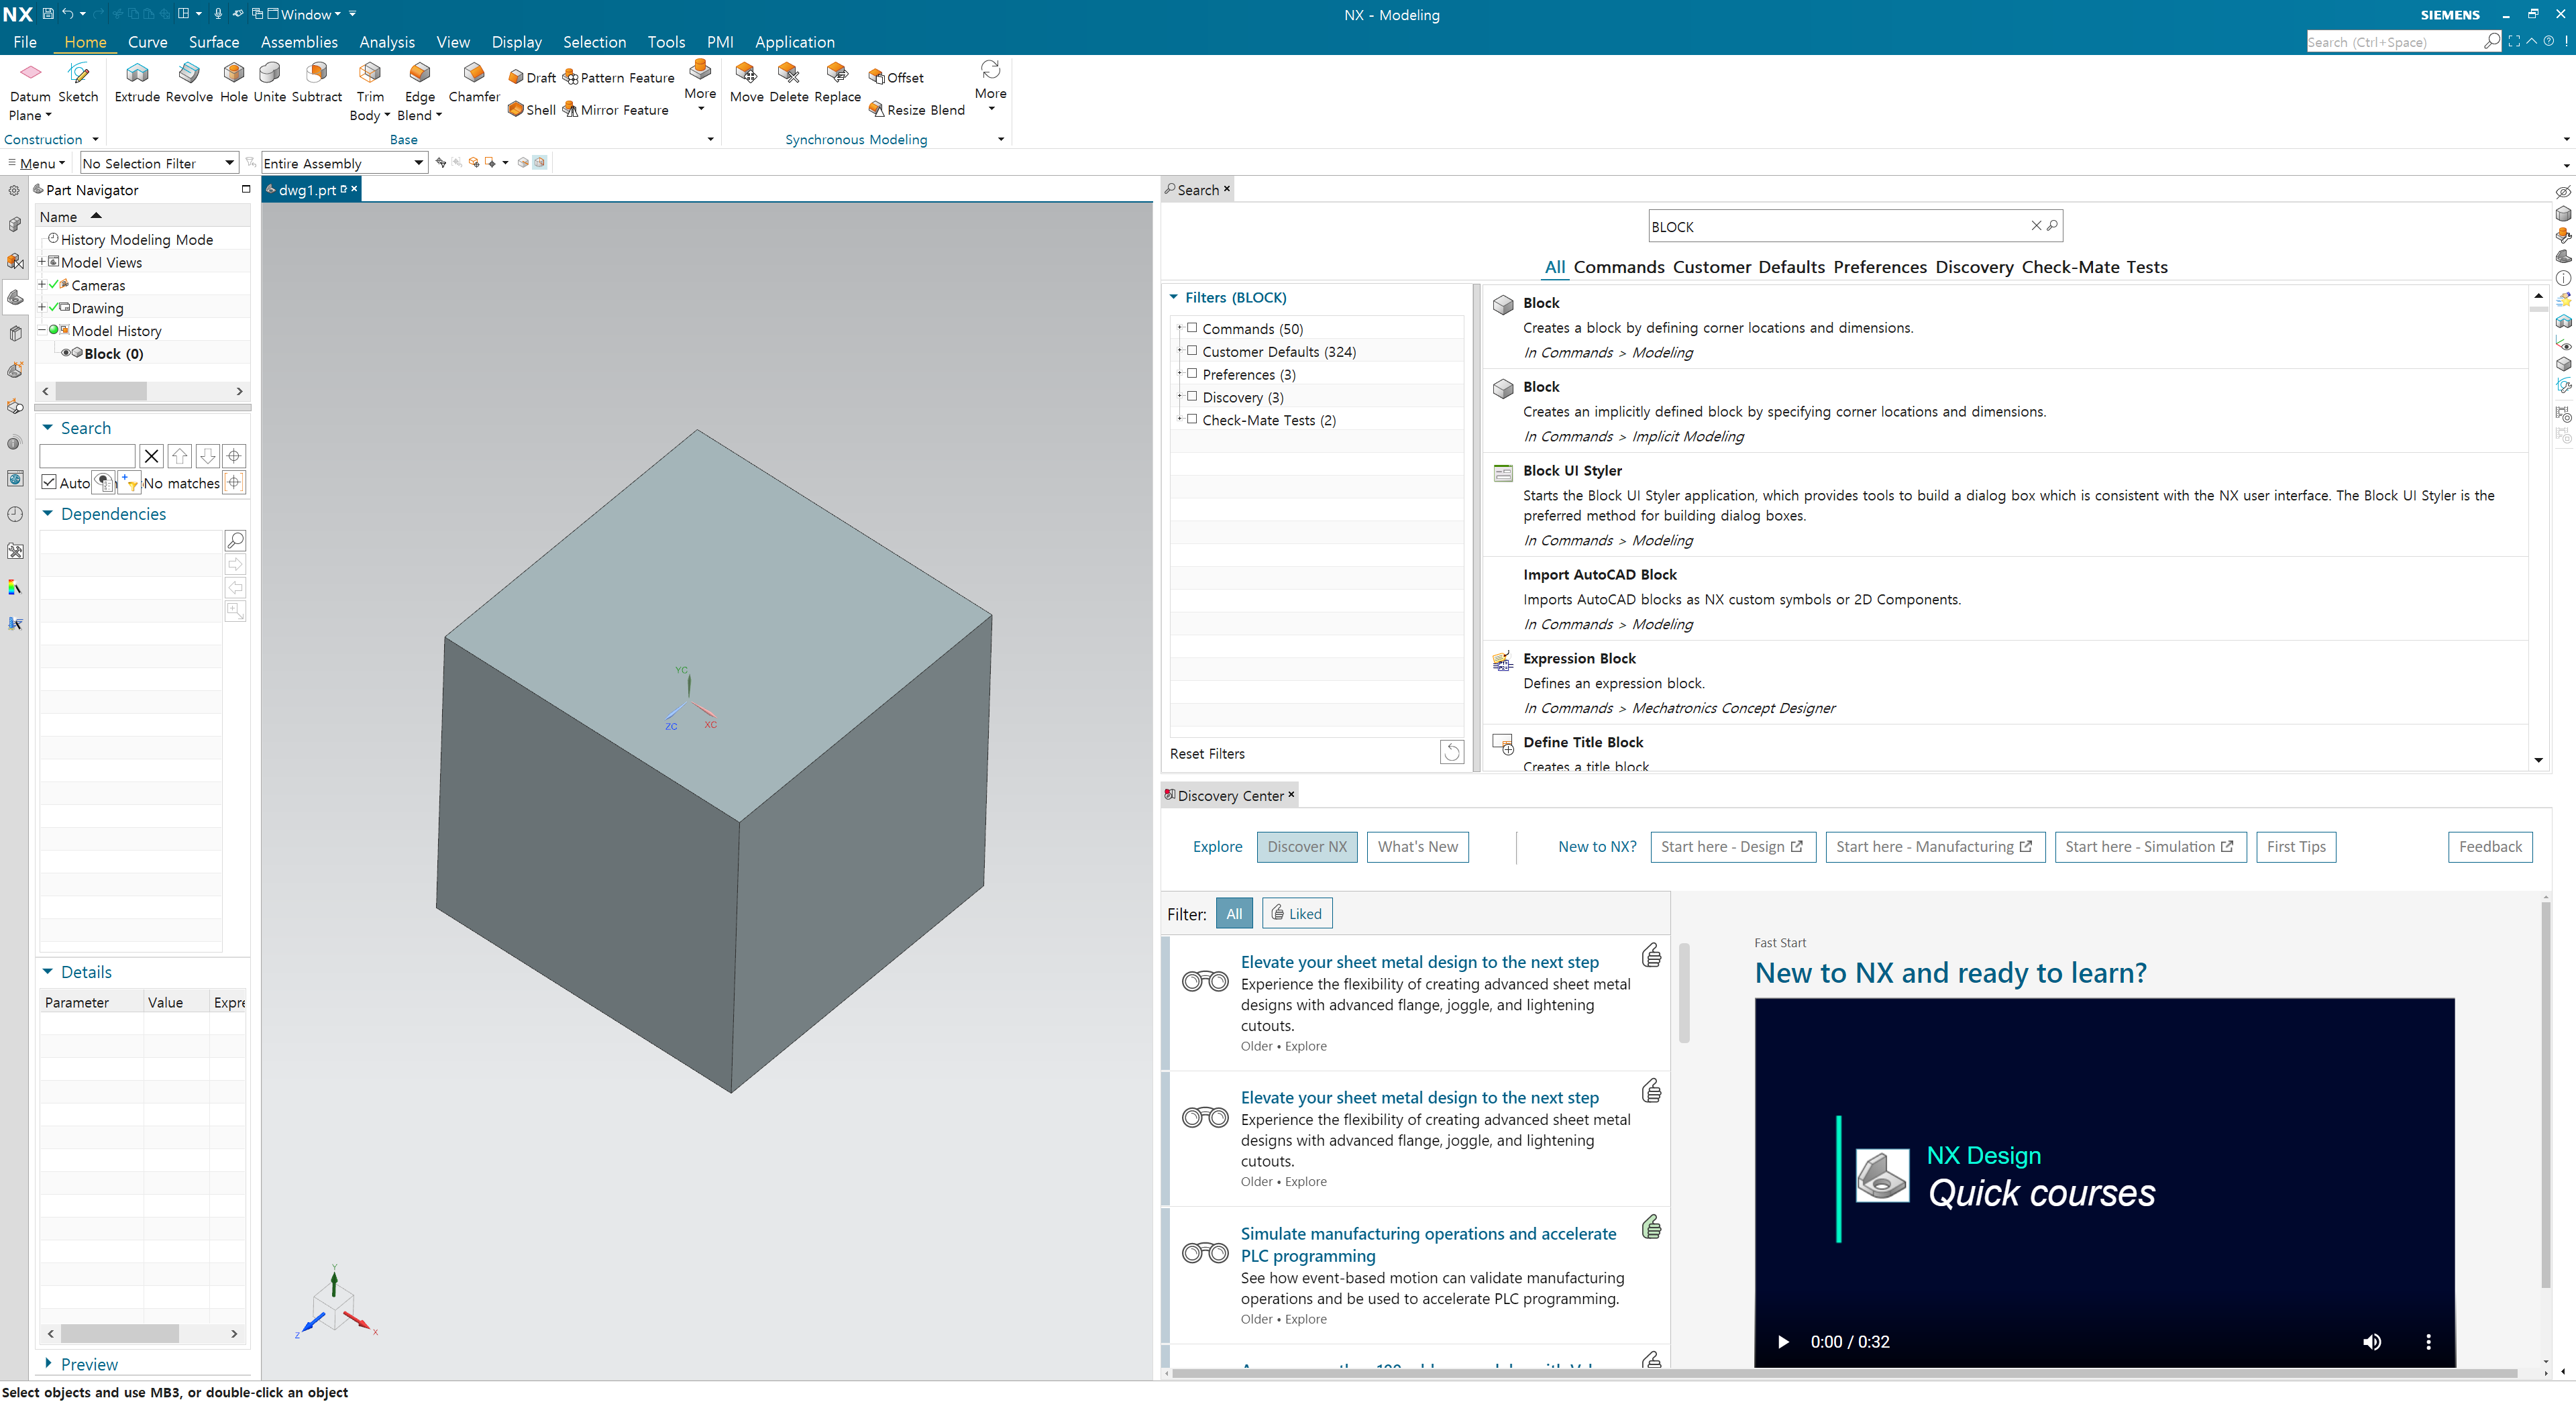The width and height of the screenshot is (2576, 1402).
Task: Open the File menu
Action: 25,42
